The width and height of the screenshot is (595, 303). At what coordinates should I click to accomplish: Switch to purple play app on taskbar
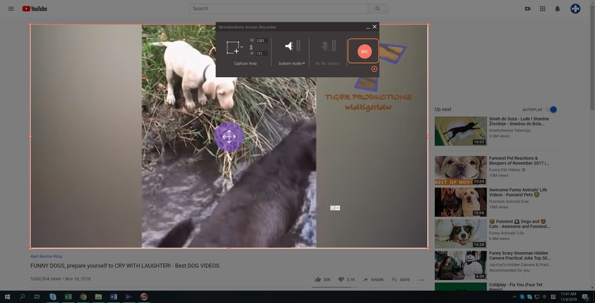(129, 297)
